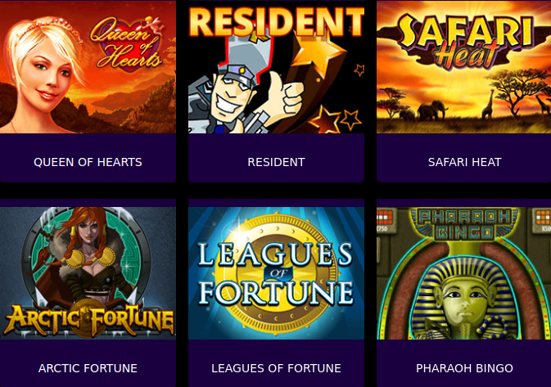Open the Resident slot game image
Viewport: 551px width, 387px height.
[276, 67]
